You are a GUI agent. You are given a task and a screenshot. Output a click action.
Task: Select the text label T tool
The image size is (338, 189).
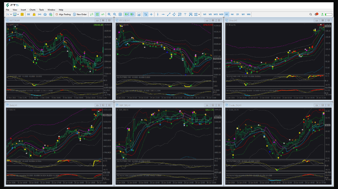point(185,14)
